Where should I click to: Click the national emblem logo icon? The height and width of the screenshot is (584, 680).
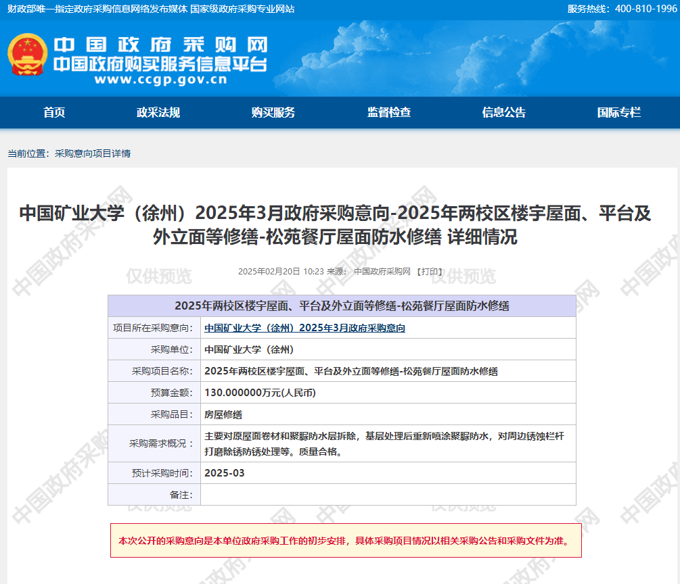(x=27, y=55)
